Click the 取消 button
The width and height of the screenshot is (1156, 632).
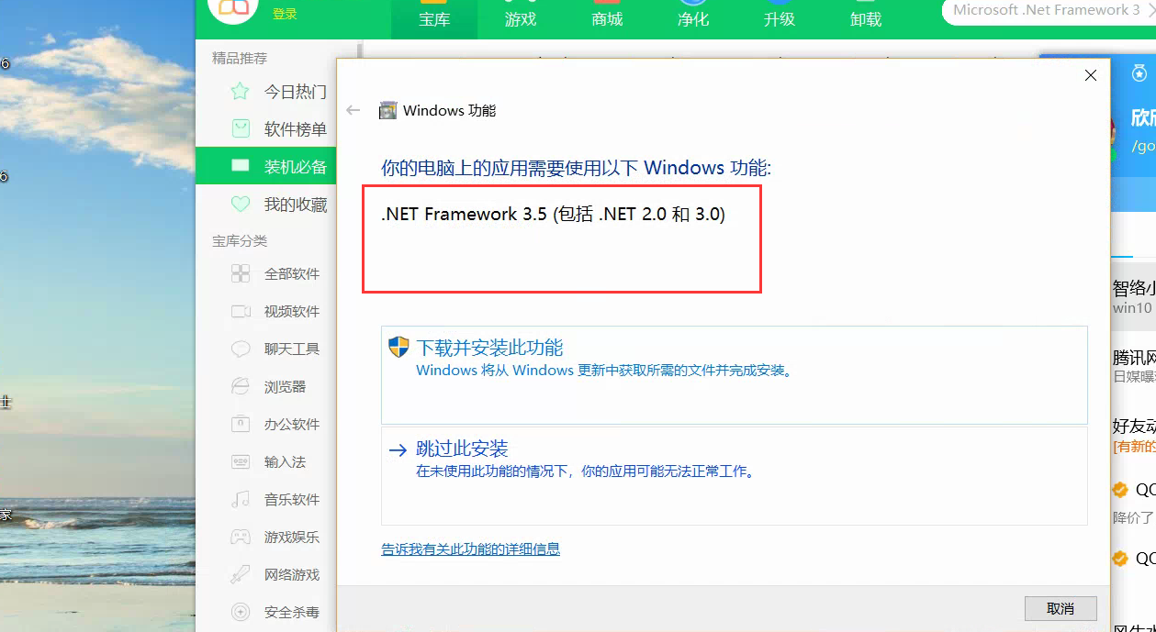pos(1061,608)
